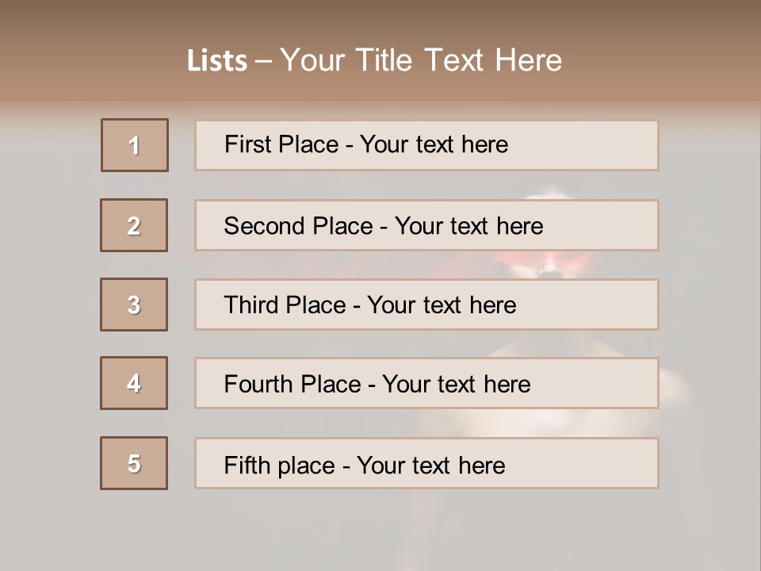Viewport: 761px width, 571px height.
Task: Select the number 4 box
Action: (x=134, y=383)
